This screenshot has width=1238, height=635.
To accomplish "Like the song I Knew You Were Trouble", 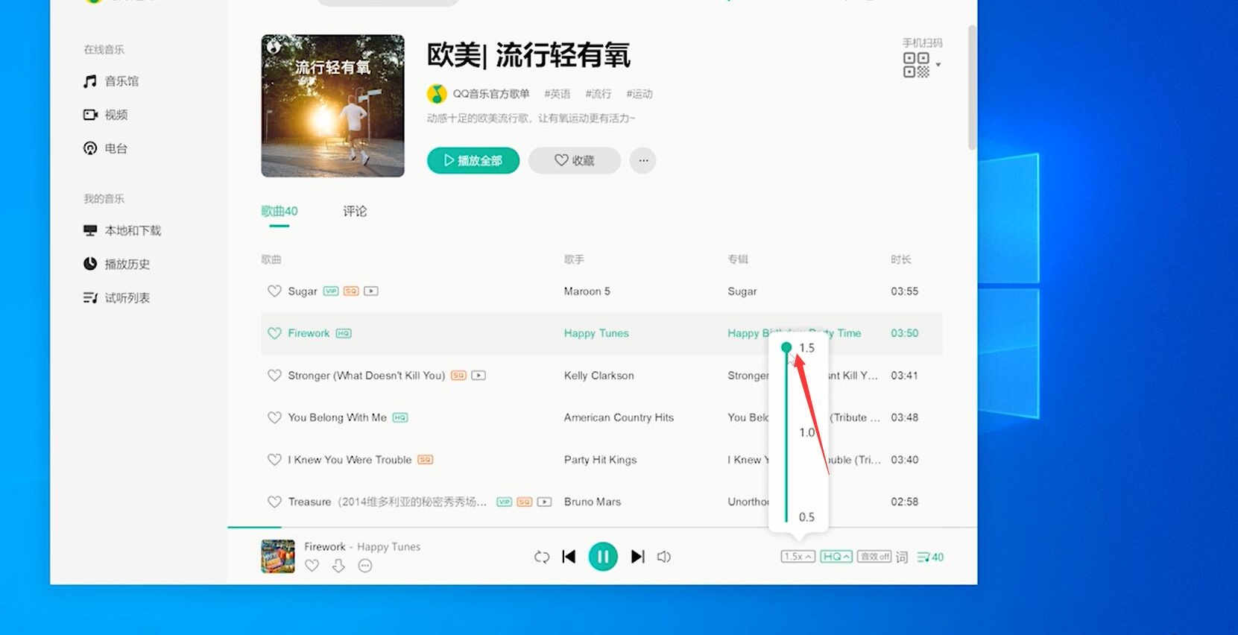I will pyautogui.click(x=274, y=460).
